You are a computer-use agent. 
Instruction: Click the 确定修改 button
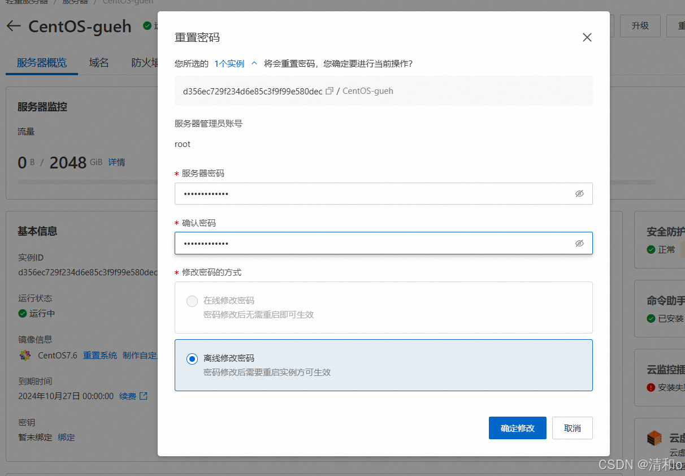tap(518, 428)
